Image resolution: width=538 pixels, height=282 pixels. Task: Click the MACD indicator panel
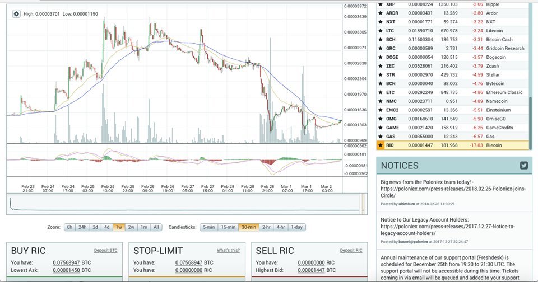174,160
